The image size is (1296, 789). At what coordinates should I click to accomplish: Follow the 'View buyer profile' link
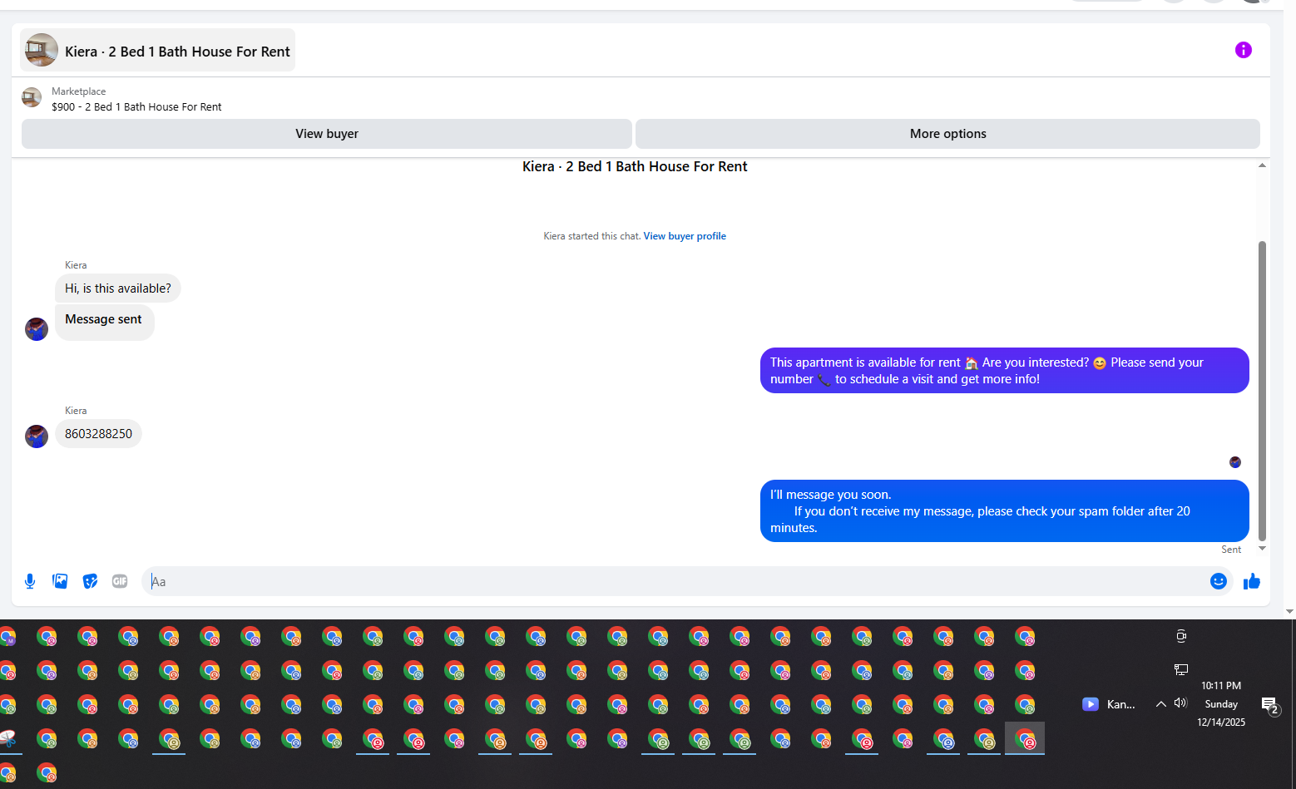685,236
